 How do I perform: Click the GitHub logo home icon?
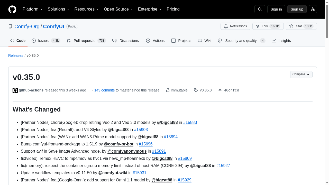[12, 9]
